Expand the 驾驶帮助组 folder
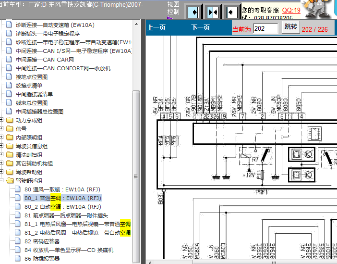The image size is (337, 264). [1, 172]
